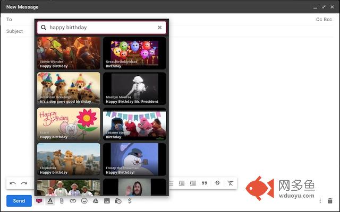The height and width of the screenshot is (212, 340).
Task: Toggle full-screen compose arrows icon
Action: click(x=324, y=7)
